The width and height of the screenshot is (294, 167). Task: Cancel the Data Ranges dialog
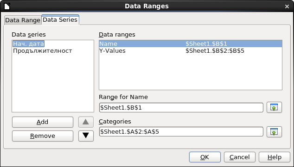240,157
